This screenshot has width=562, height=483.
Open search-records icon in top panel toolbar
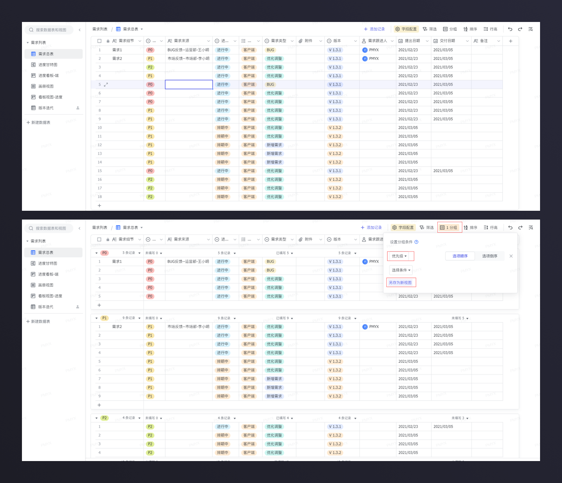(530, 29)
